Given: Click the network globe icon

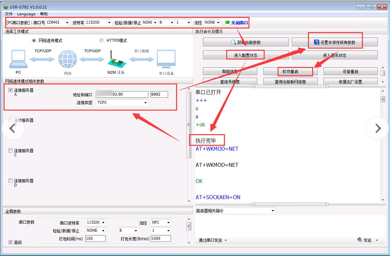Looking at the screenshot, I should pyautogui.click(x=67, y=59).
